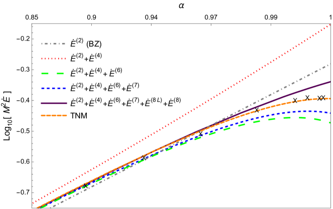Click the plot frame's top-left corner
This screenshot has width=333, height=209.
tap(32, 23)
